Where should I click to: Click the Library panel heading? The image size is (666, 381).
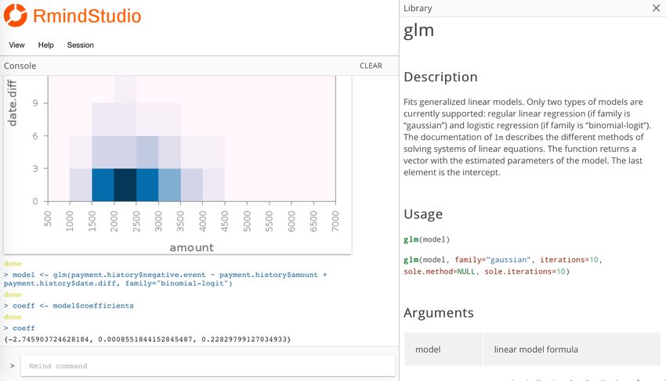coord(418,8)
